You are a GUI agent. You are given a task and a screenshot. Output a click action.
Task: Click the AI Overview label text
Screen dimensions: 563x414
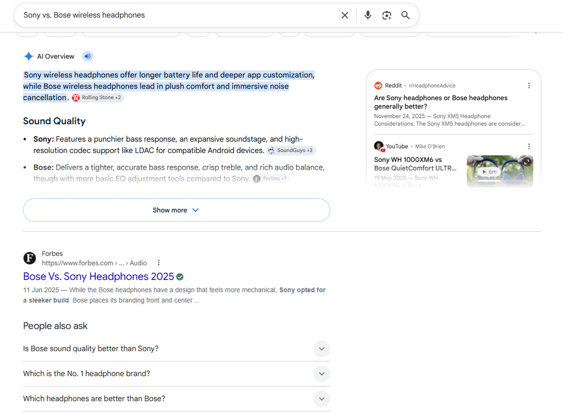click(56, 56)
